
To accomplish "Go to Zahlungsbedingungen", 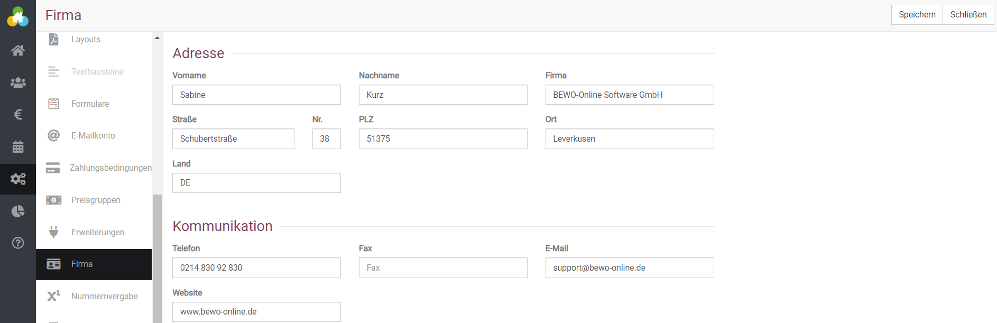I will click(110, 168).
